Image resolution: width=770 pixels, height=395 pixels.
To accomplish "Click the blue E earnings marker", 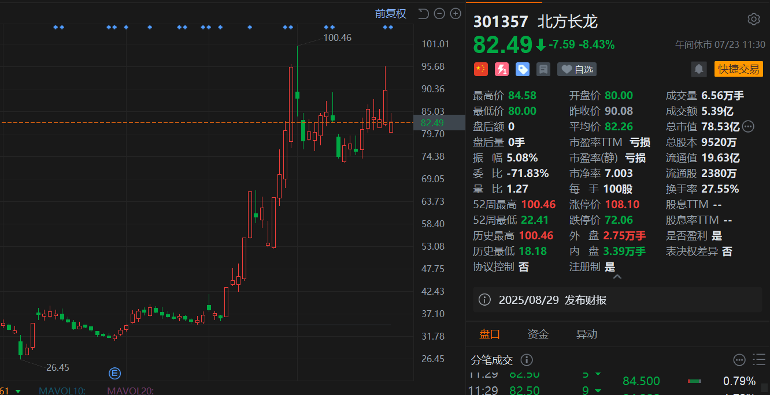I will tap(114, 373).
